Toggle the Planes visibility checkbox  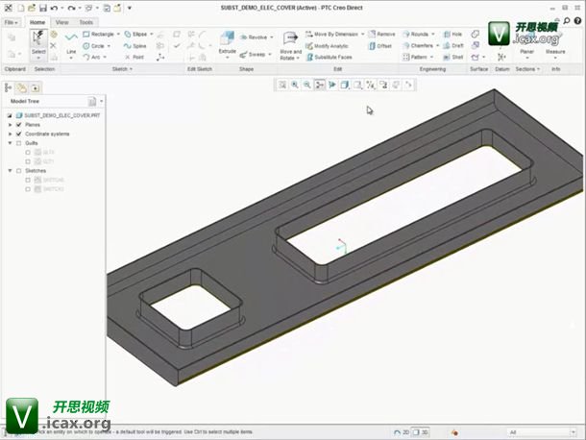pyautogui.click(x=18, y=125)
